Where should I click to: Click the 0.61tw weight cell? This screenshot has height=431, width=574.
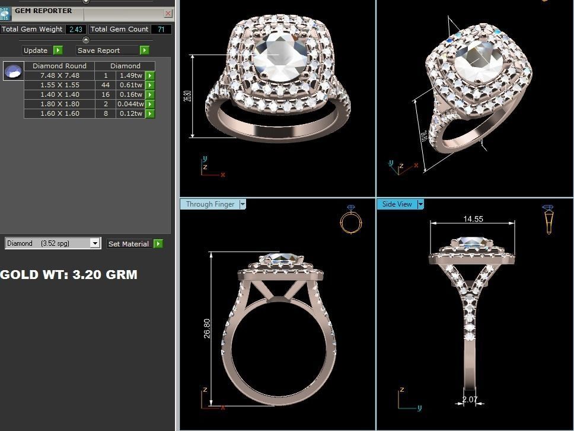[x=130, y=85]
